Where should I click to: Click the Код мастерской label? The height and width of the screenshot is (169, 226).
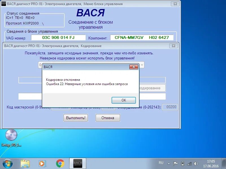click(x=29, y=107)
